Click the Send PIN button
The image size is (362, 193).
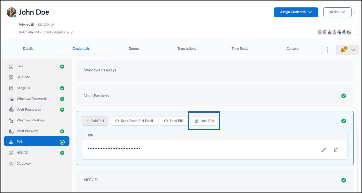174,121
